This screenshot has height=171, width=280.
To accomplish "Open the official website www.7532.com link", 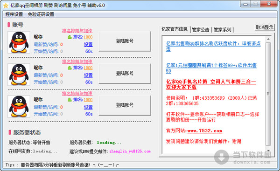I will coord(205,131).
